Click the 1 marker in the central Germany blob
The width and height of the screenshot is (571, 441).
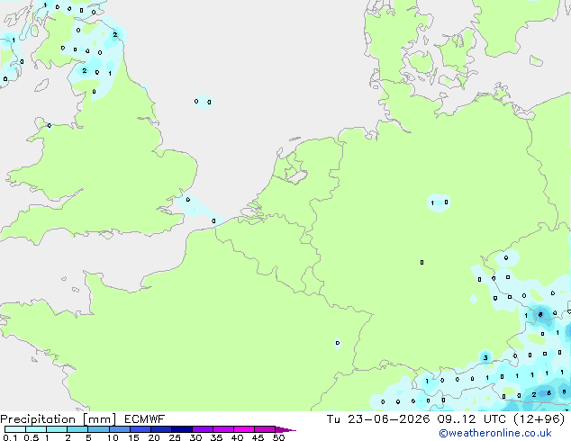click(432, 203)
